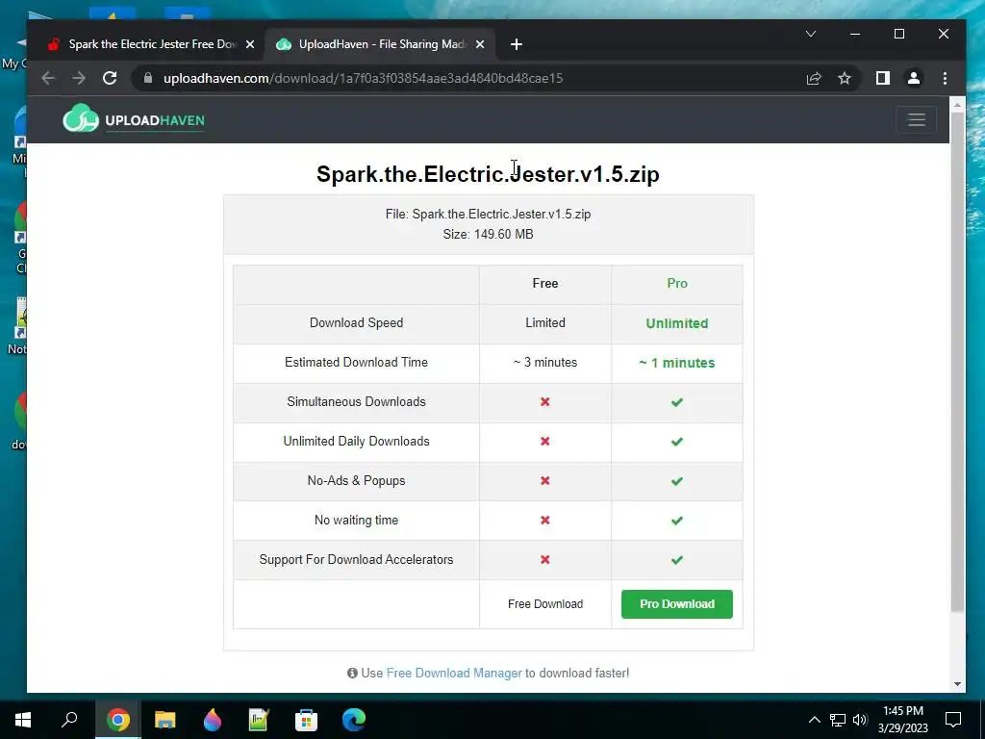The width and height of the screenshot is (985, 739).
Task: Bookmark this page with the star icon
Action: coord(845,78)
